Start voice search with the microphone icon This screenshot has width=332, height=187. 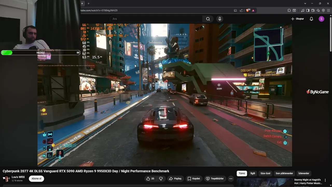[220, 19]
